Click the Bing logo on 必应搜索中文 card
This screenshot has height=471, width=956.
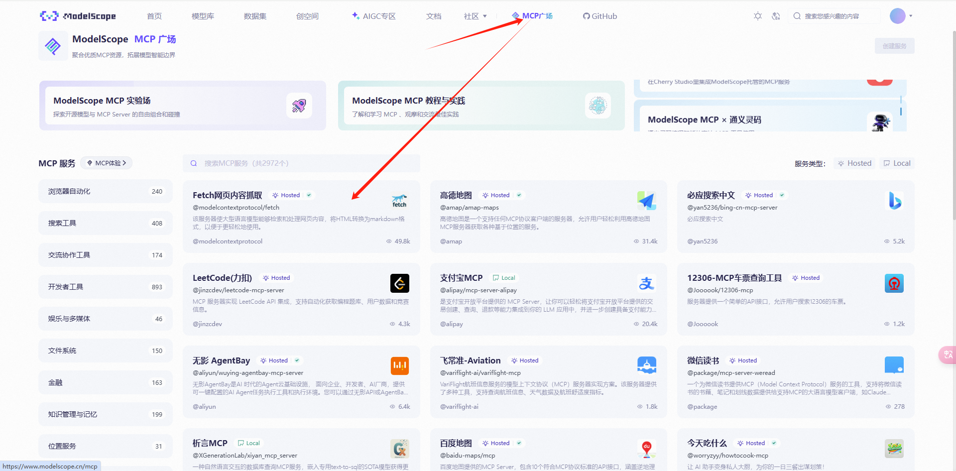click(x=894, y=201)
